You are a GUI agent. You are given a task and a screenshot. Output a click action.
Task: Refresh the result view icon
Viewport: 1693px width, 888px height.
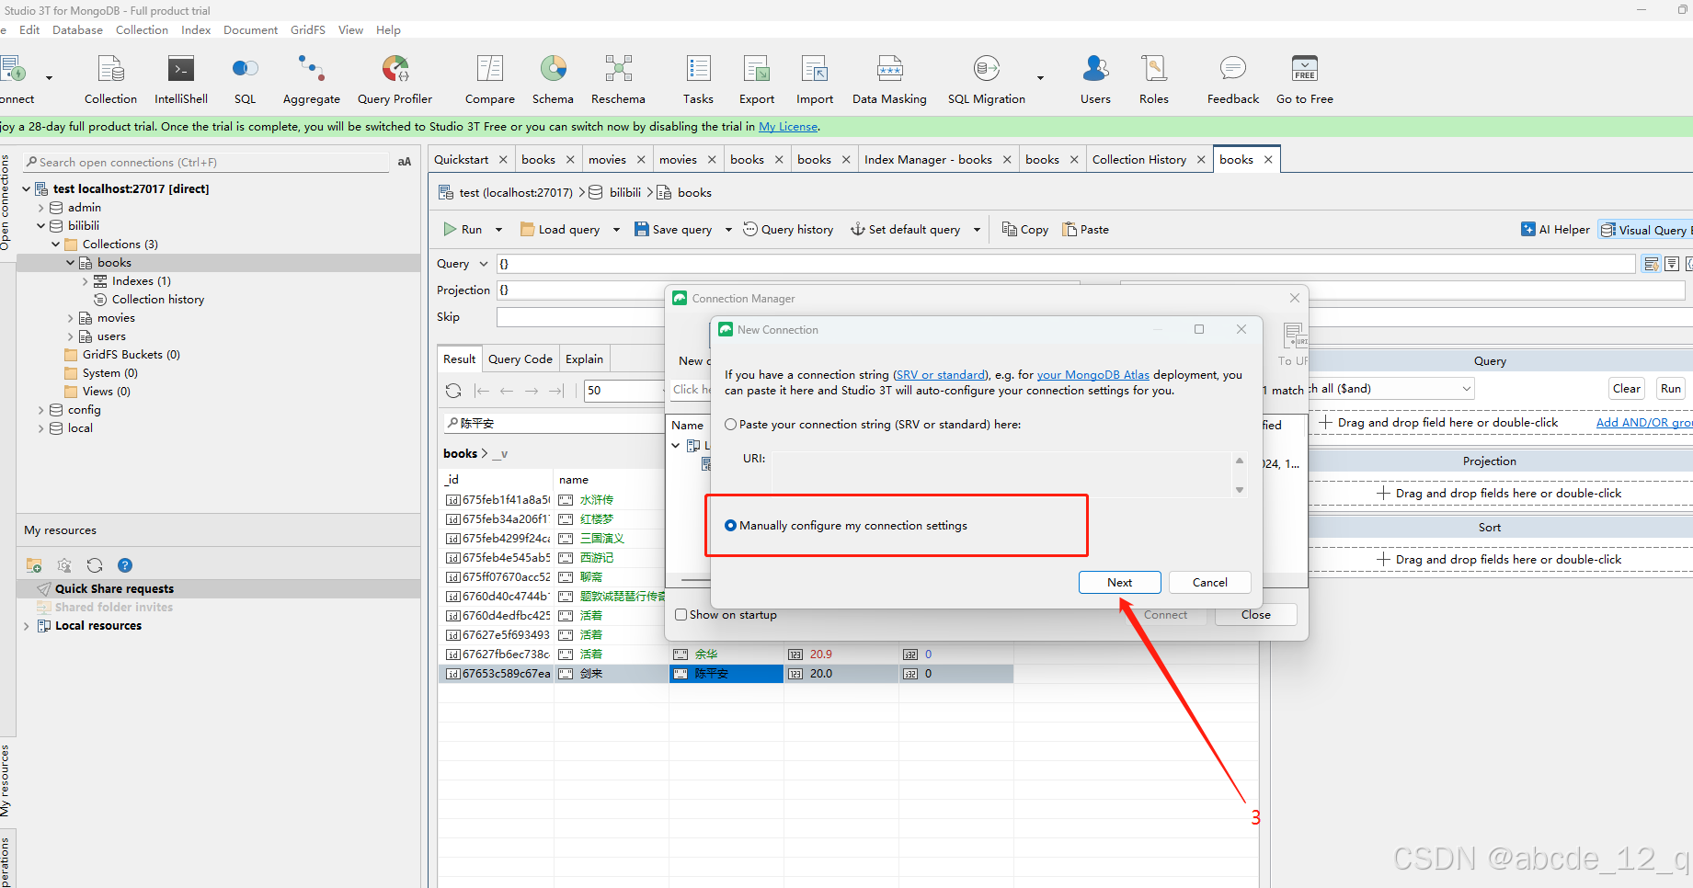click(453, 391)
